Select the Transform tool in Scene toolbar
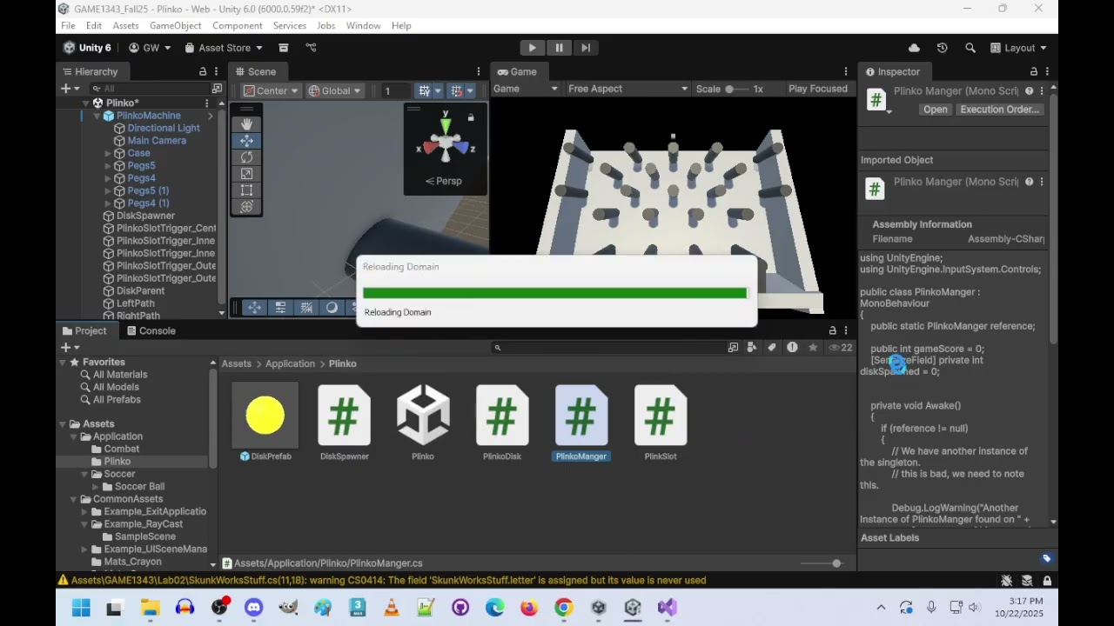 [246, 207]
